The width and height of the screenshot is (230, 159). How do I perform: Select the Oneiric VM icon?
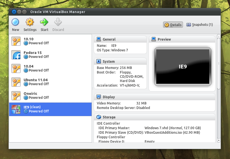coord(16,95)
